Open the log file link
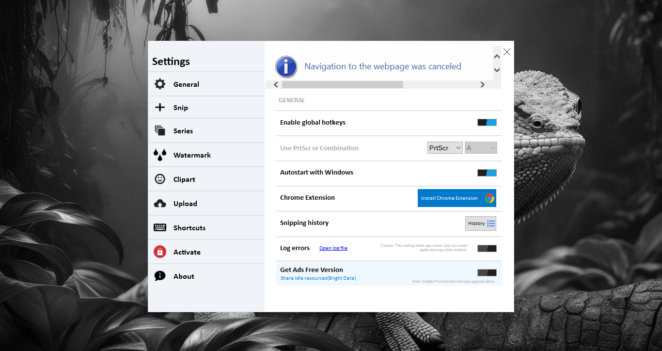 (x=333, y=248)
